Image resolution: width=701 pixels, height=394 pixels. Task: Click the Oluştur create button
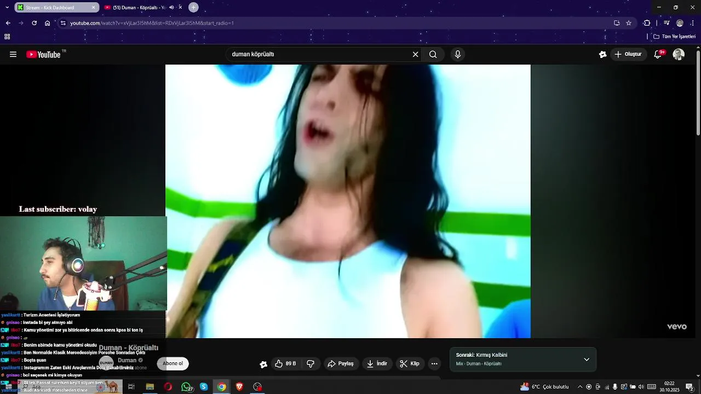(x=629, y=54)
